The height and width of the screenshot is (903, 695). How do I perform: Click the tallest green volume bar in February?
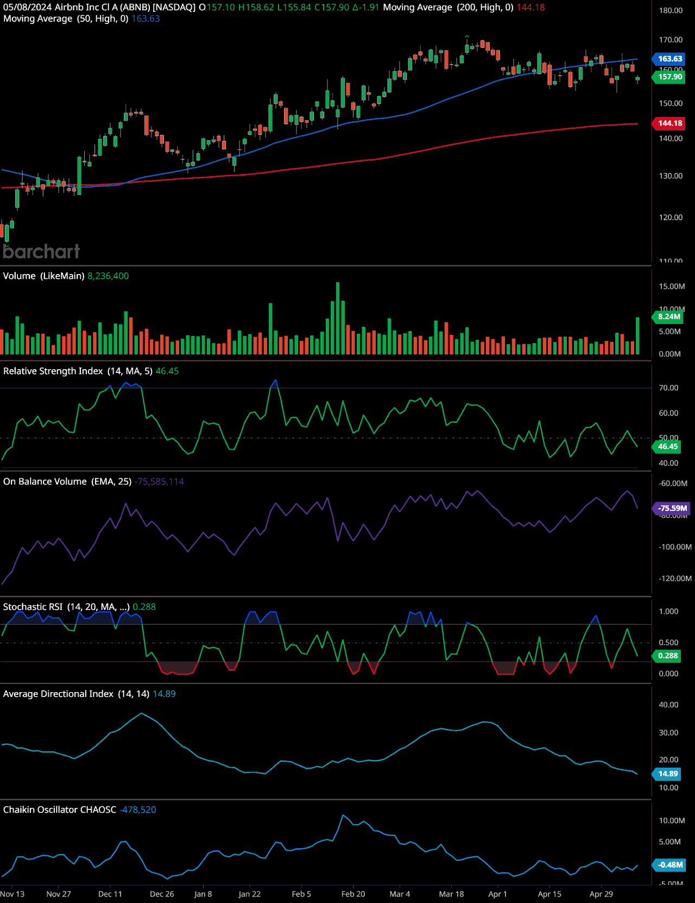tap(338, 318)
